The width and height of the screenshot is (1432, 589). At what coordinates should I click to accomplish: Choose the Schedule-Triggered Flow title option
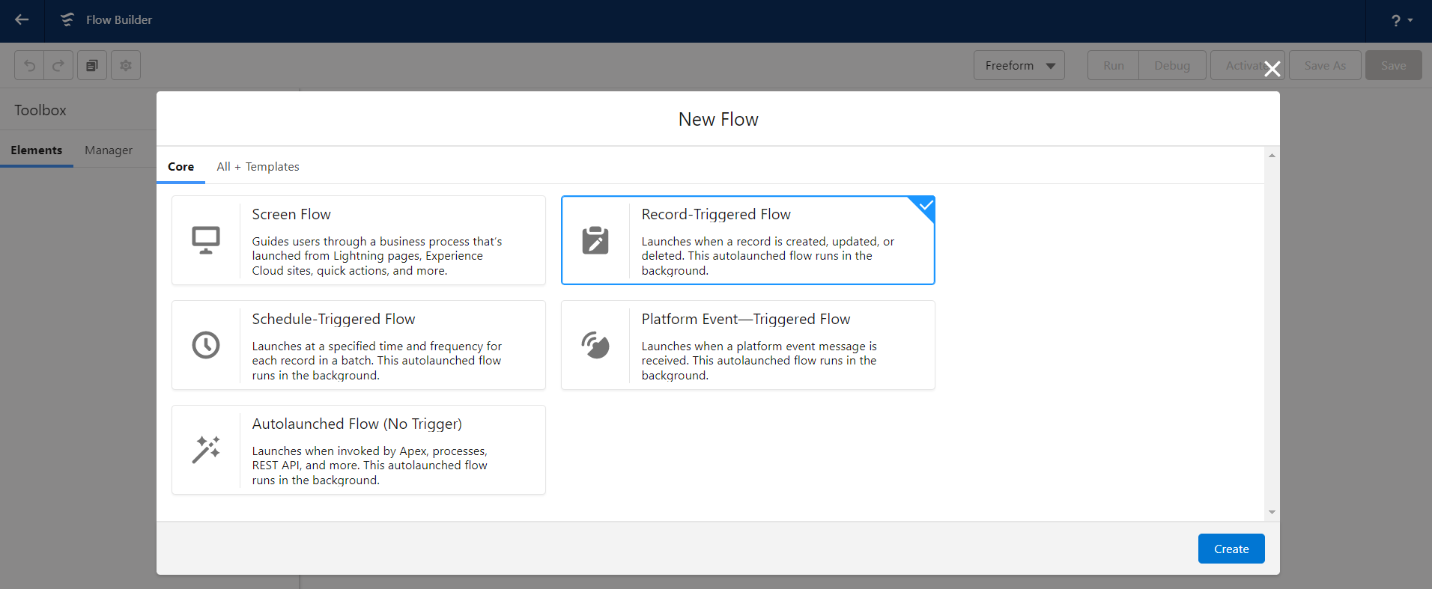[x=333, y=320]
